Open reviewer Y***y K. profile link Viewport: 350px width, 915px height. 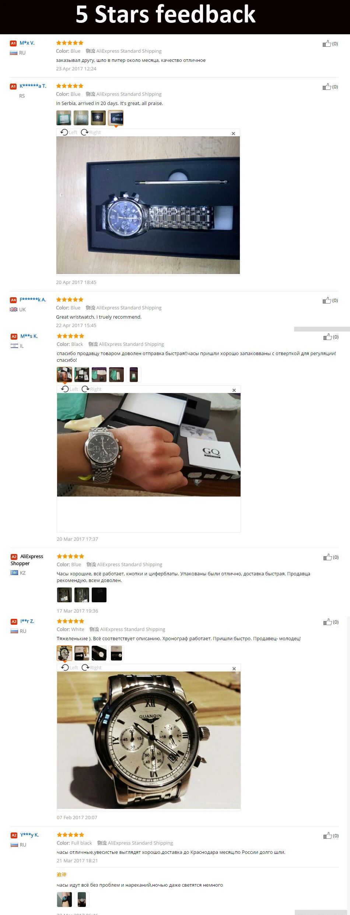pos(29,835)
